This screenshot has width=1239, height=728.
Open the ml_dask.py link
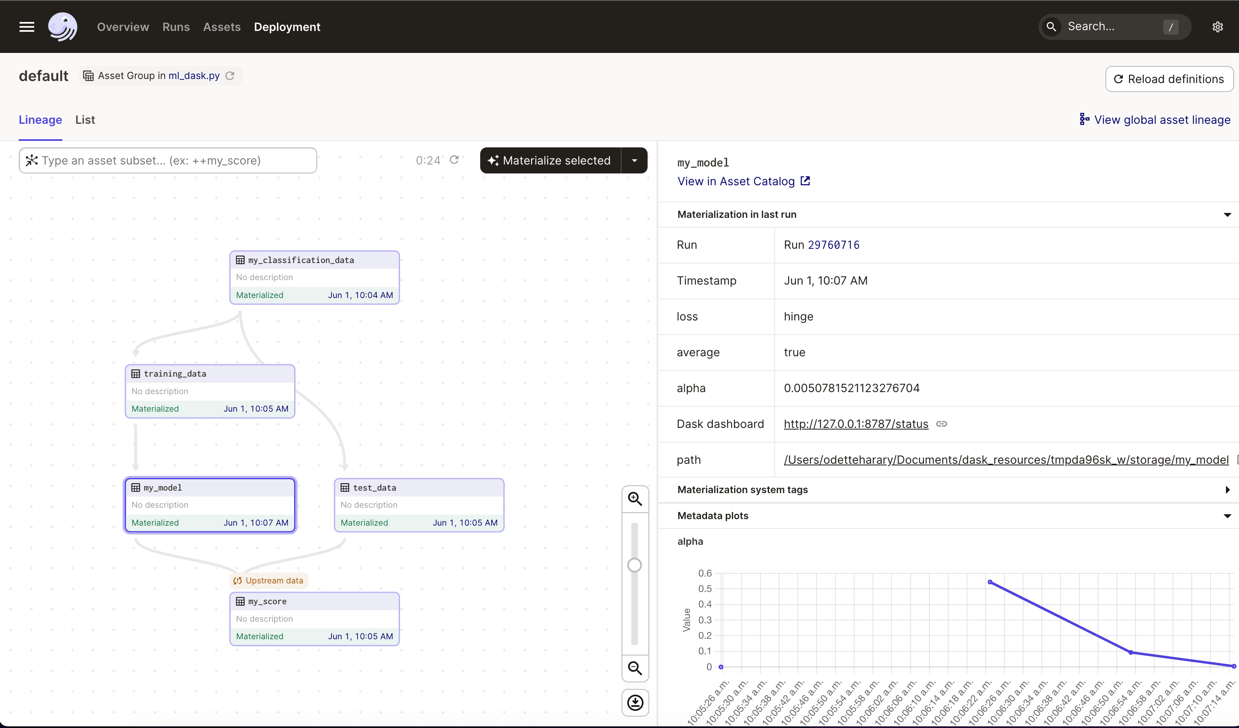click(x=194, y=76)
